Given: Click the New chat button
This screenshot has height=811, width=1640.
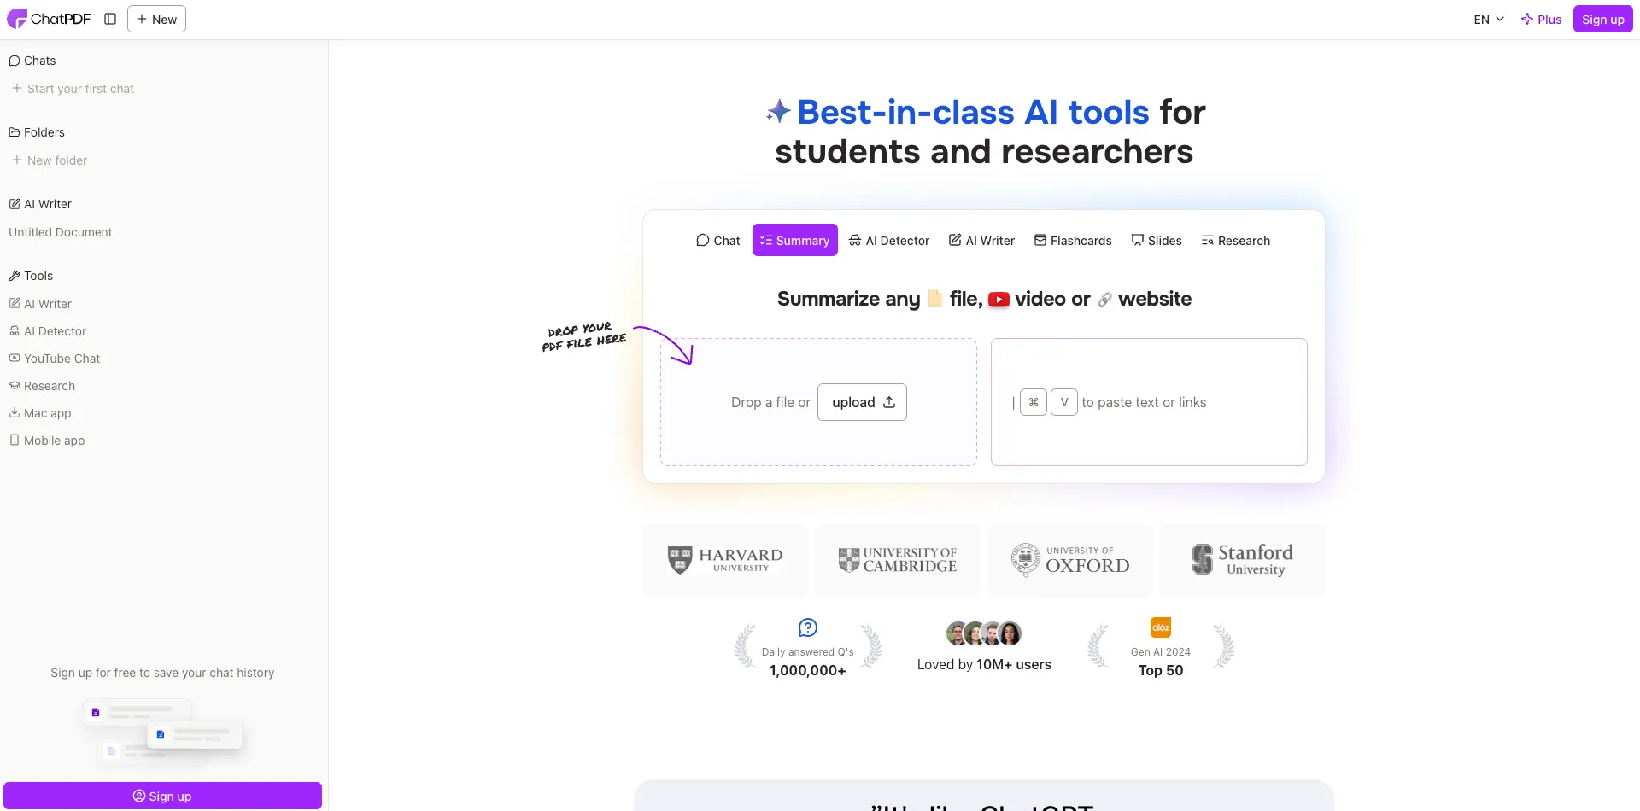Looking at the screenshot, I should [x=156, y=19].
